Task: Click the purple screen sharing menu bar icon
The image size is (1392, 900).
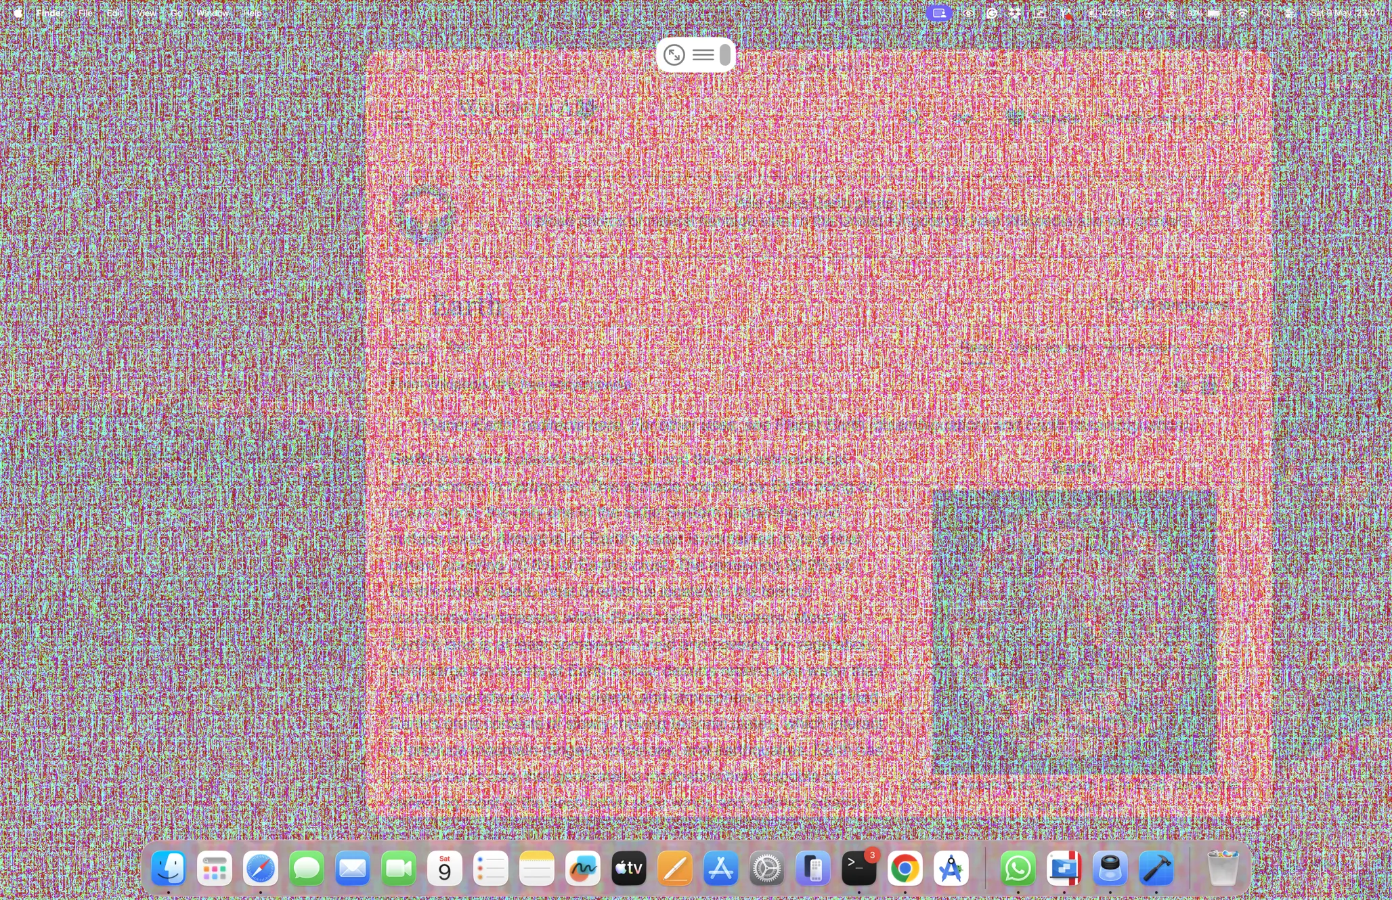Action: tap(939, 13)
